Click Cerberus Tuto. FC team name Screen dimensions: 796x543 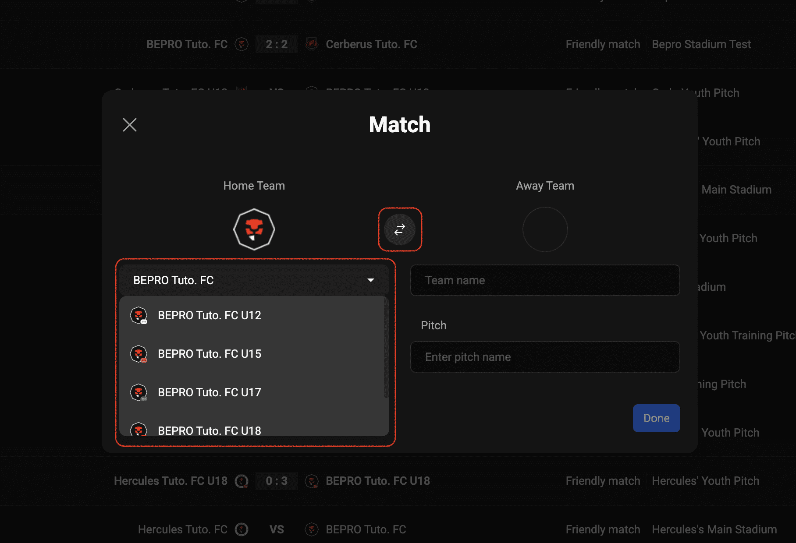tap(372, 44)
